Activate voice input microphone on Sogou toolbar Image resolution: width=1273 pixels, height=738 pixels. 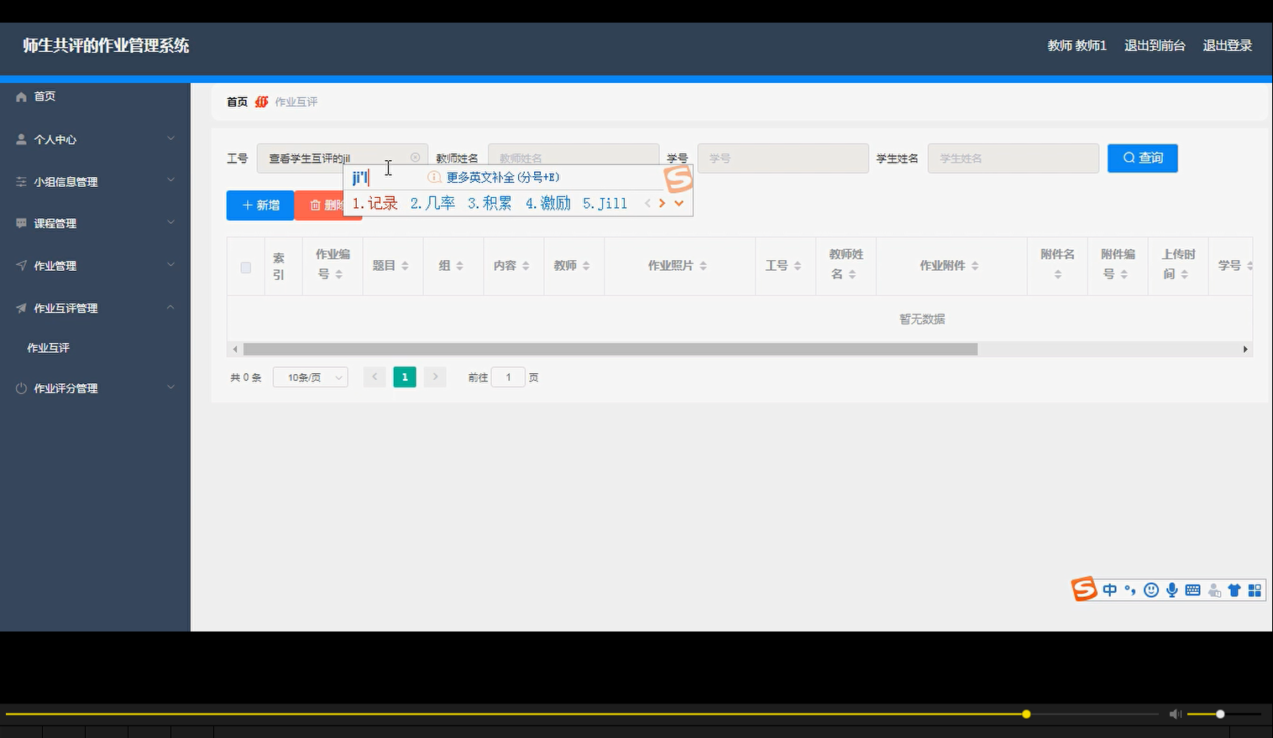[1171, 590]
